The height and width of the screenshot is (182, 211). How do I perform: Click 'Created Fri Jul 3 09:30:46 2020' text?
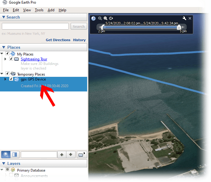click(x=45, y=86)
